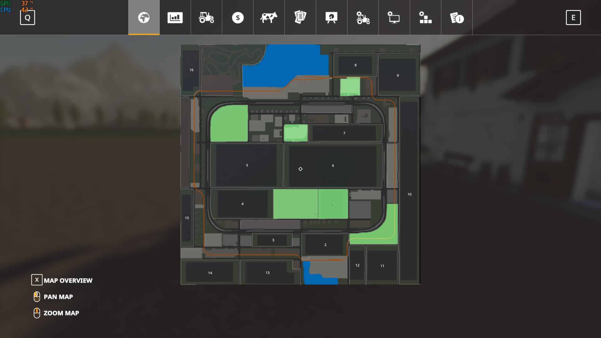Select field 14 on the map

point(210,273)
